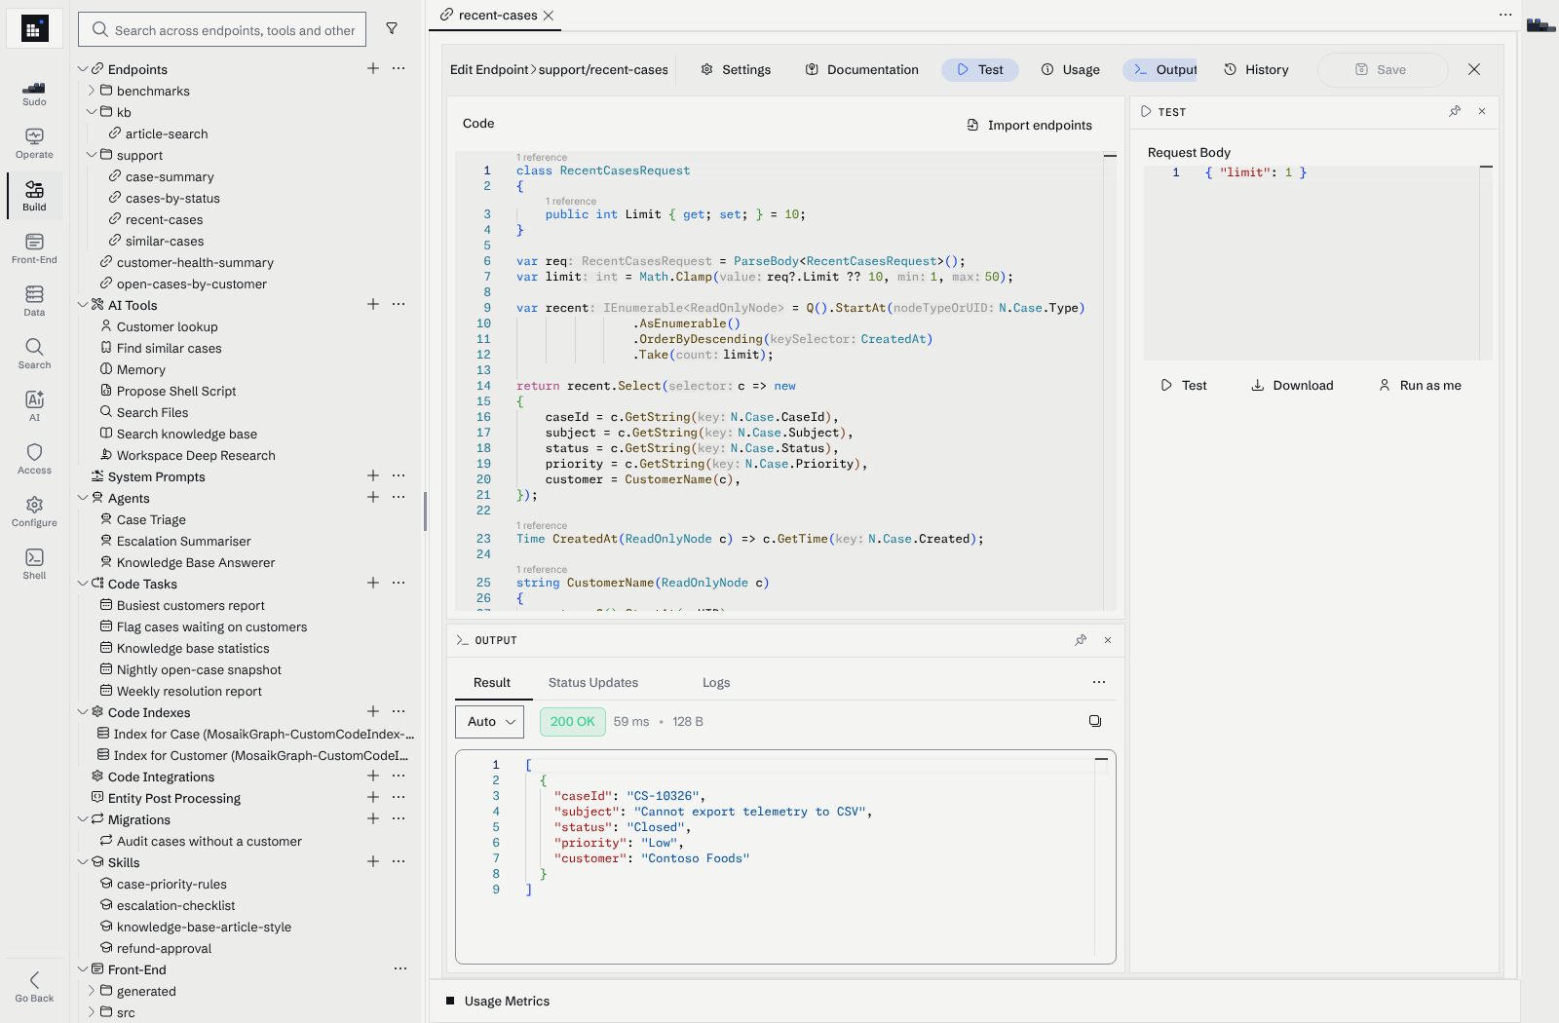Toggle the Output panel button
This screenshot has width=1559, height=1023.
1160,69
